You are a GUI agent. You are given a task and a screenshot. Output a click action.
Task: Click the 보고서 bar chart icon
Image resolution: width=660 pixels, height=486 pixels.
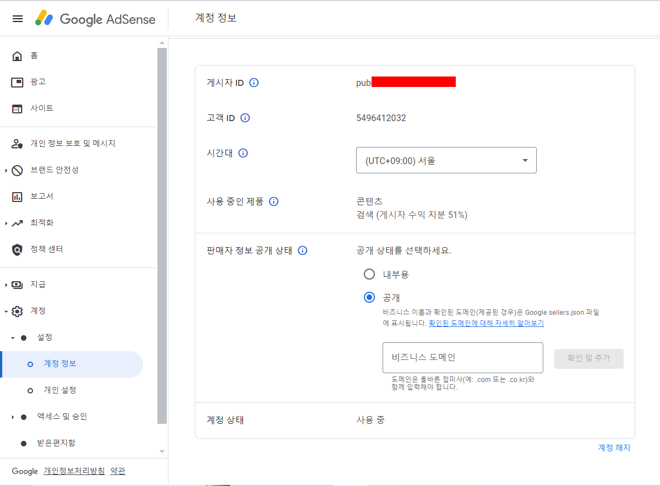(x=17, y=196)
